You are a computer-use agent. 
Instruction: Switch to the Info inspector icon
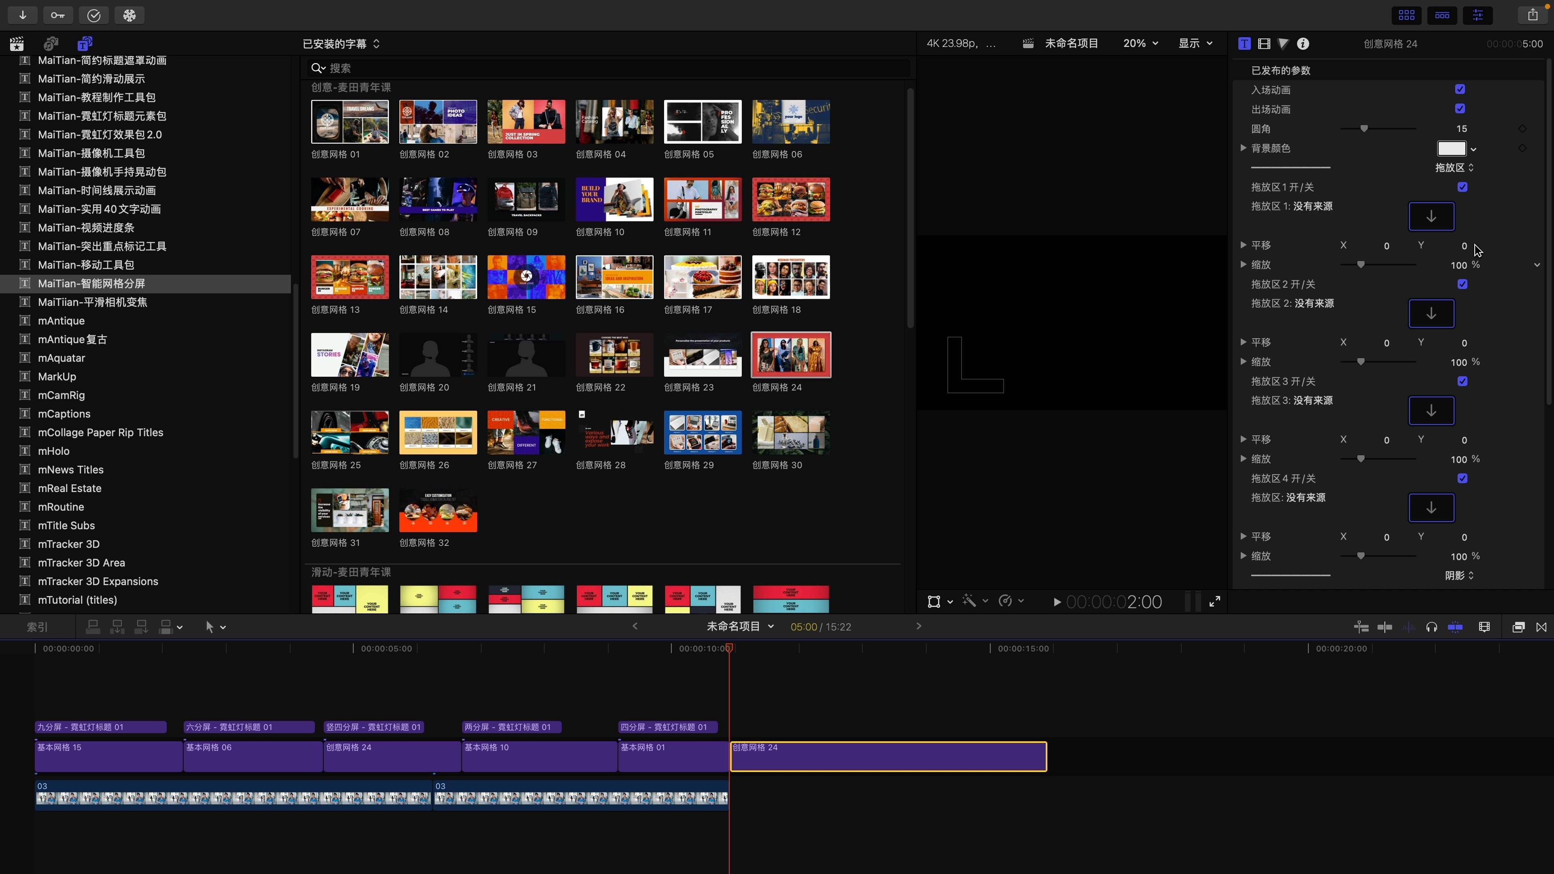click(1303, 43)
